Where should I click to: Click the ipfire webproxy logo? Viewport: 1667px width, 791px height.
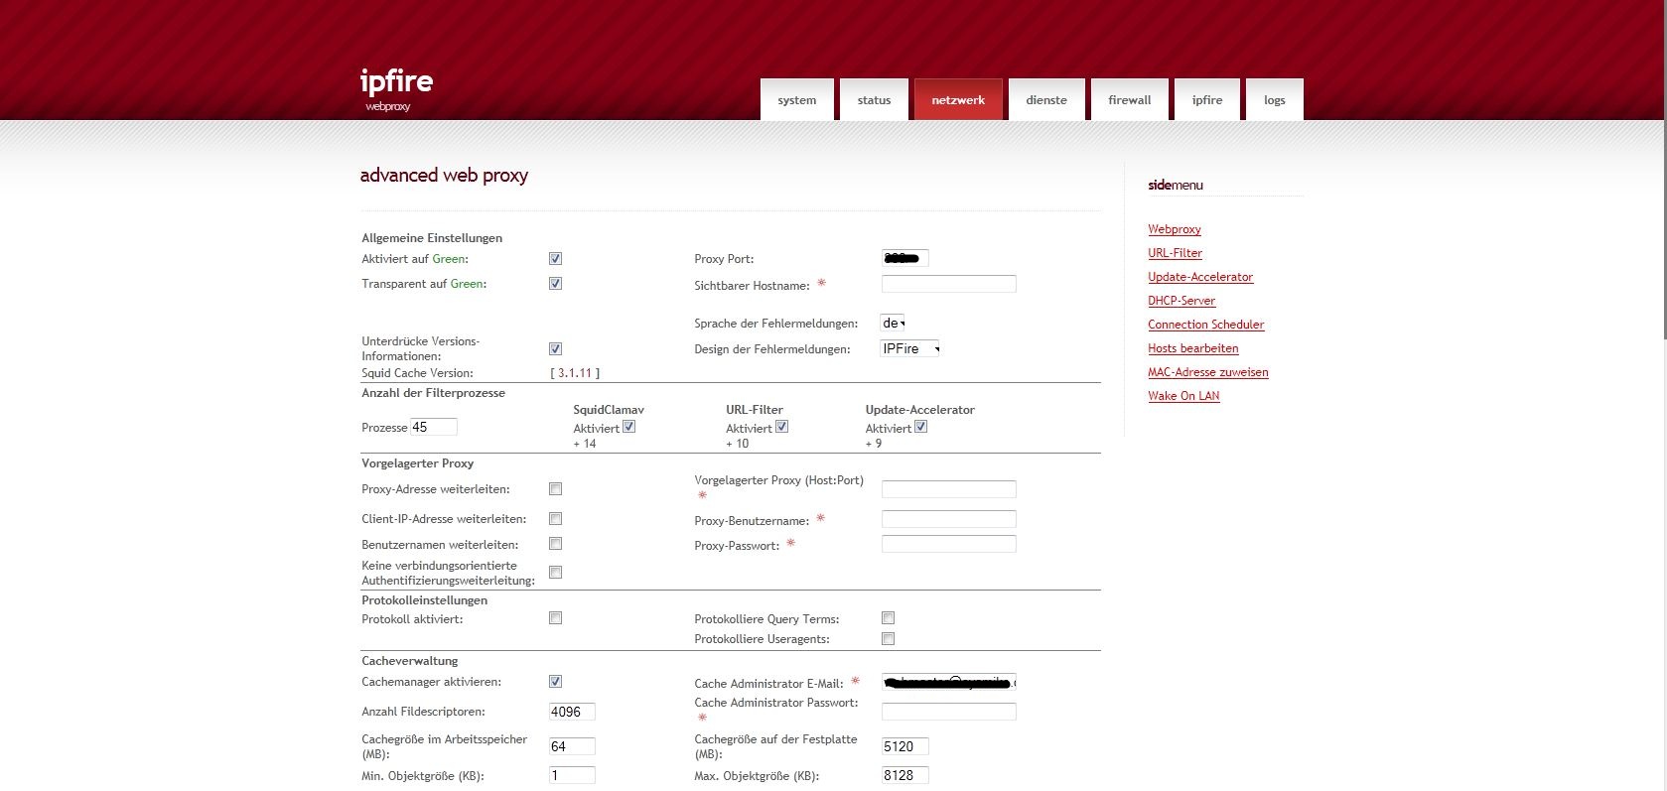(396, 87)
